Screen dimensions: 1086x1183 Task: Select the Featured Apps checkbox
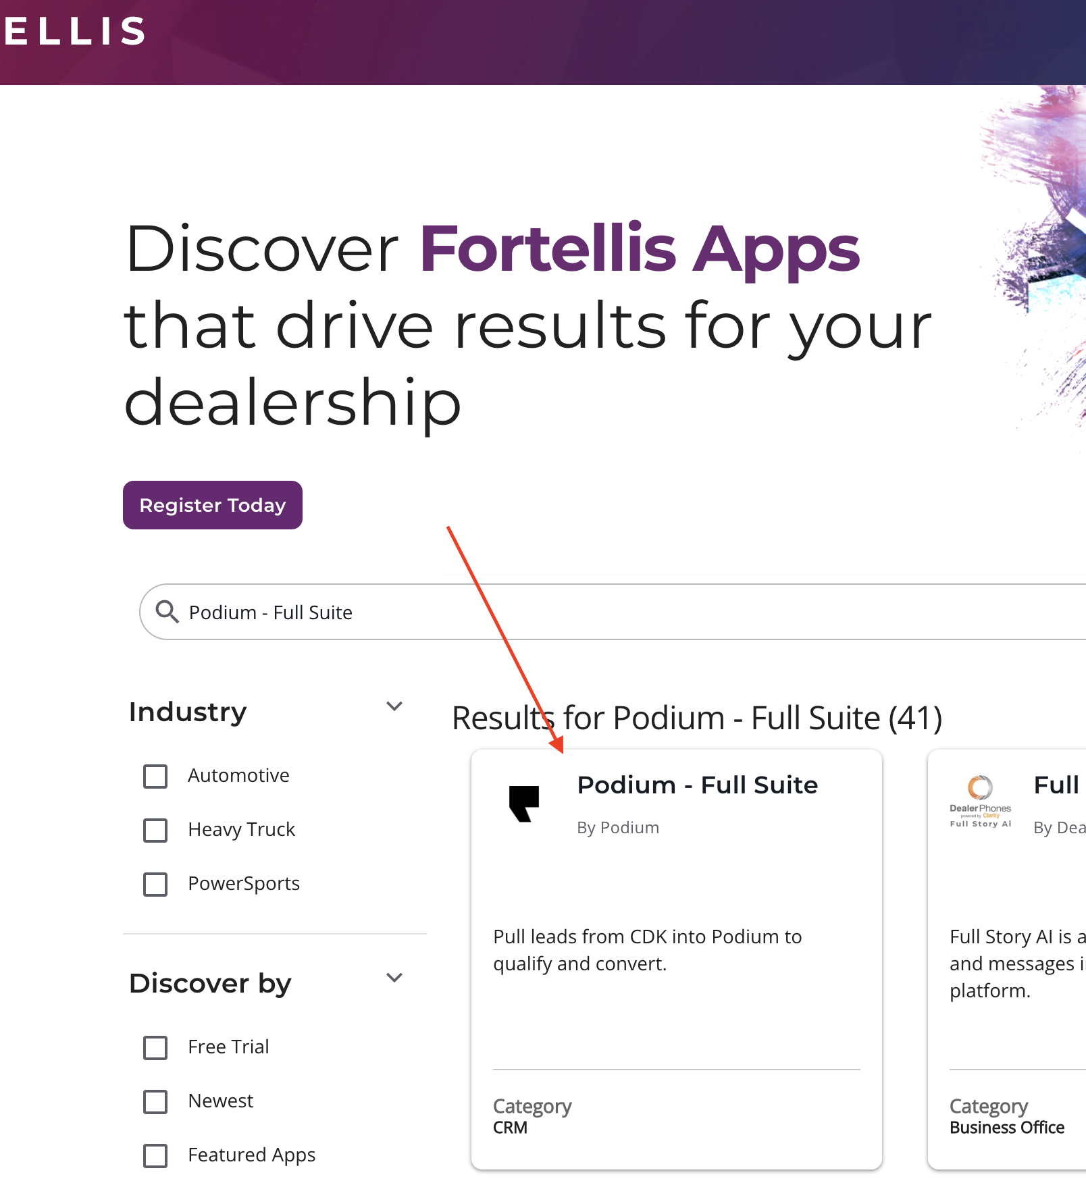tap(155, 1156)
